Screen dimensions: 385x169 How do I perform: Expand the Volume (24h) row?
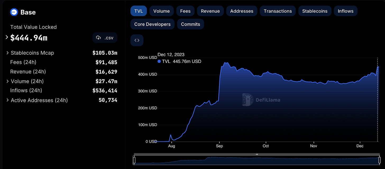tap(8, 81)
